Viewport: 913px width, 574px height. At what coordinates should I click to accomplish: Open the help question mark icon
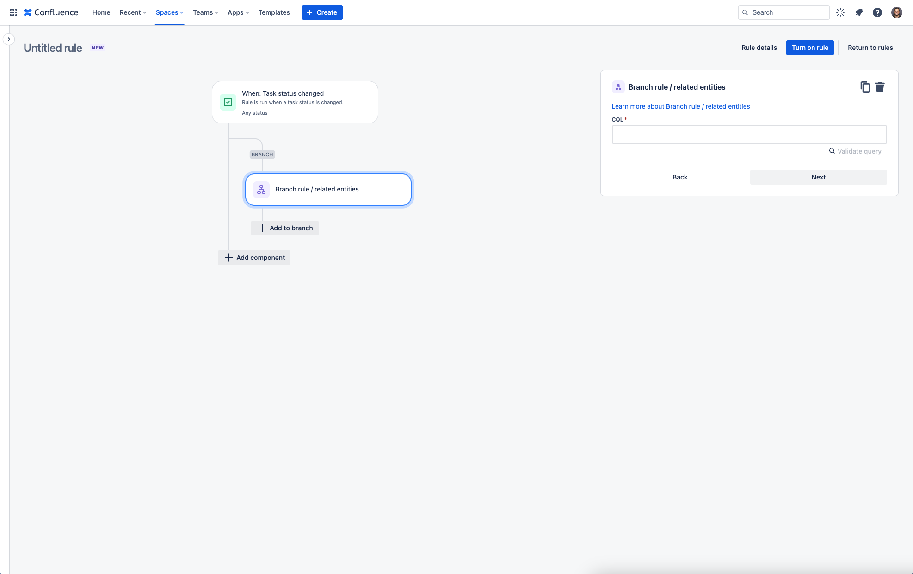coord(877,12)
